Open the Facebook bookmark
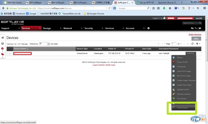This screenshot has height=124, width=208. pos(19,14)
